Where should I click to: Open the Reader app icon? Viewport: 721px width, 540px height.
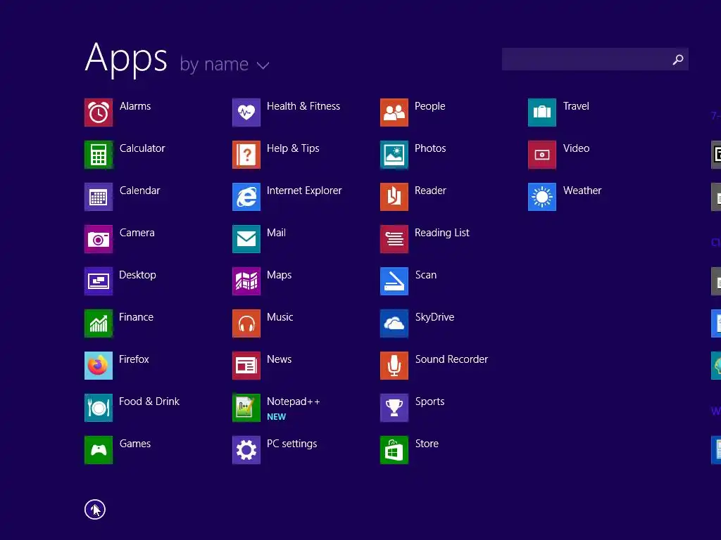click(x=394, y=197)
